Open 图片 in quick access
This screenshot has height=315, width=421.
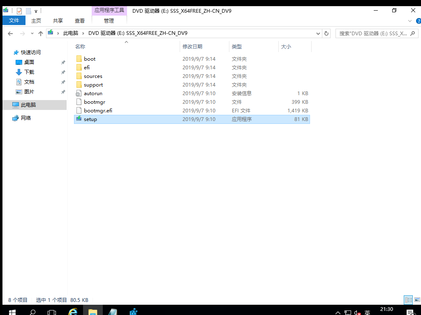coord(29,92)
